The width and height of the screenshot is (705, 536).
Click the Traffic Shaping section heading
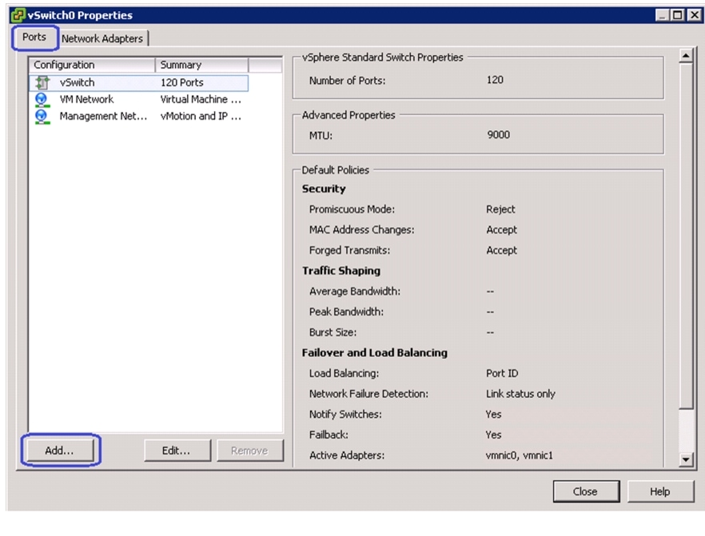[341, 271]
